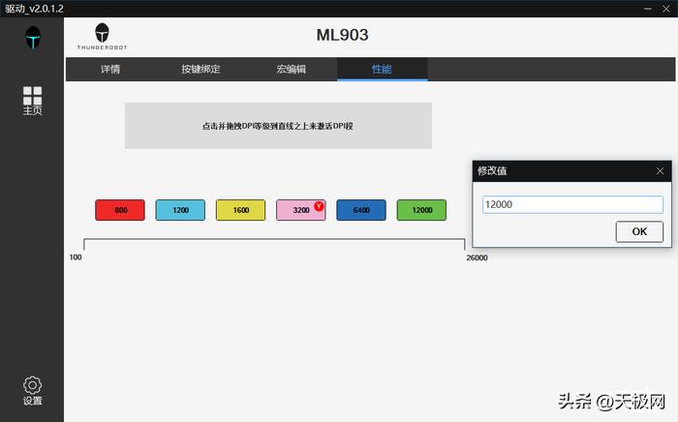Select the dark blue 6400 DPI swatch

click(361, 210)
